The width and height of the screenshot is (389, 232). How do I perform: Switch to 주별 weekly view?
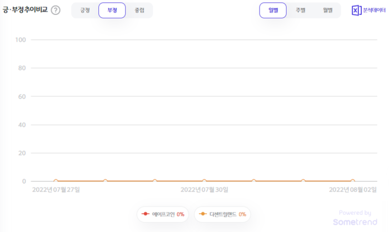[x=301, y=10]
